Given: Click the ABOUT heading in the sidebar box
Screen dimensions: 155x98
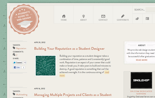Looking at the screenshot, I should coord(142,45).
